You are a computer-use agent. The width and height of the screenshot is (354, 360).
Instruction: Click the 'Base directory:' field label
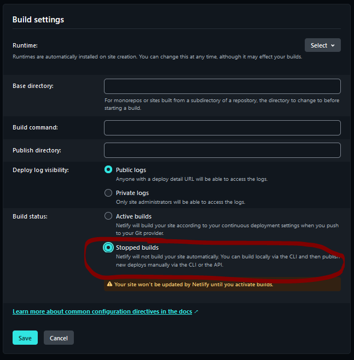33,86
